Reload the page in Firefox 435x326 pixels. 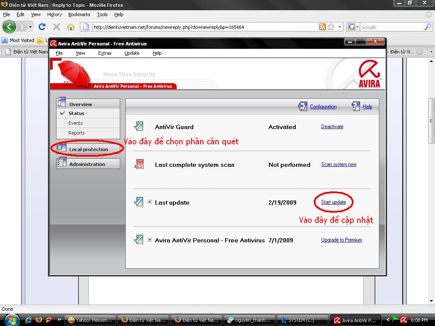point(42,27)
